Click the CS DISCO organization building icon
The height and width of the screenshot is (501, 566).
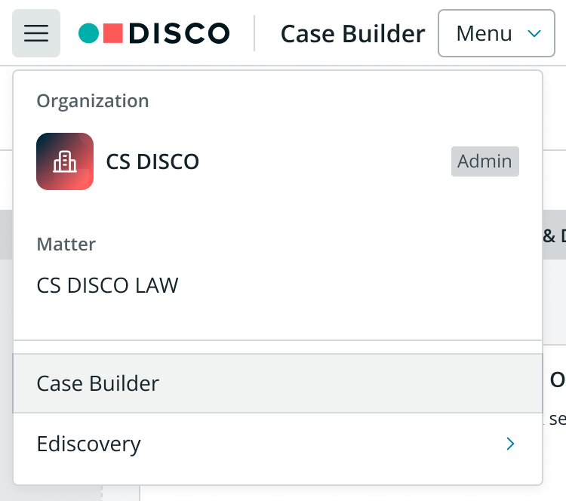(65, 161)
